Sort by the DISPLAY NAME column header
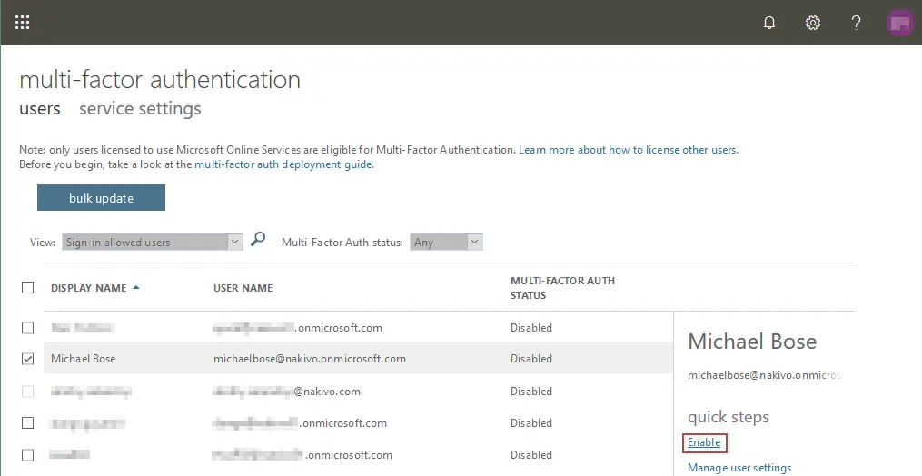 tap(89, 288)
